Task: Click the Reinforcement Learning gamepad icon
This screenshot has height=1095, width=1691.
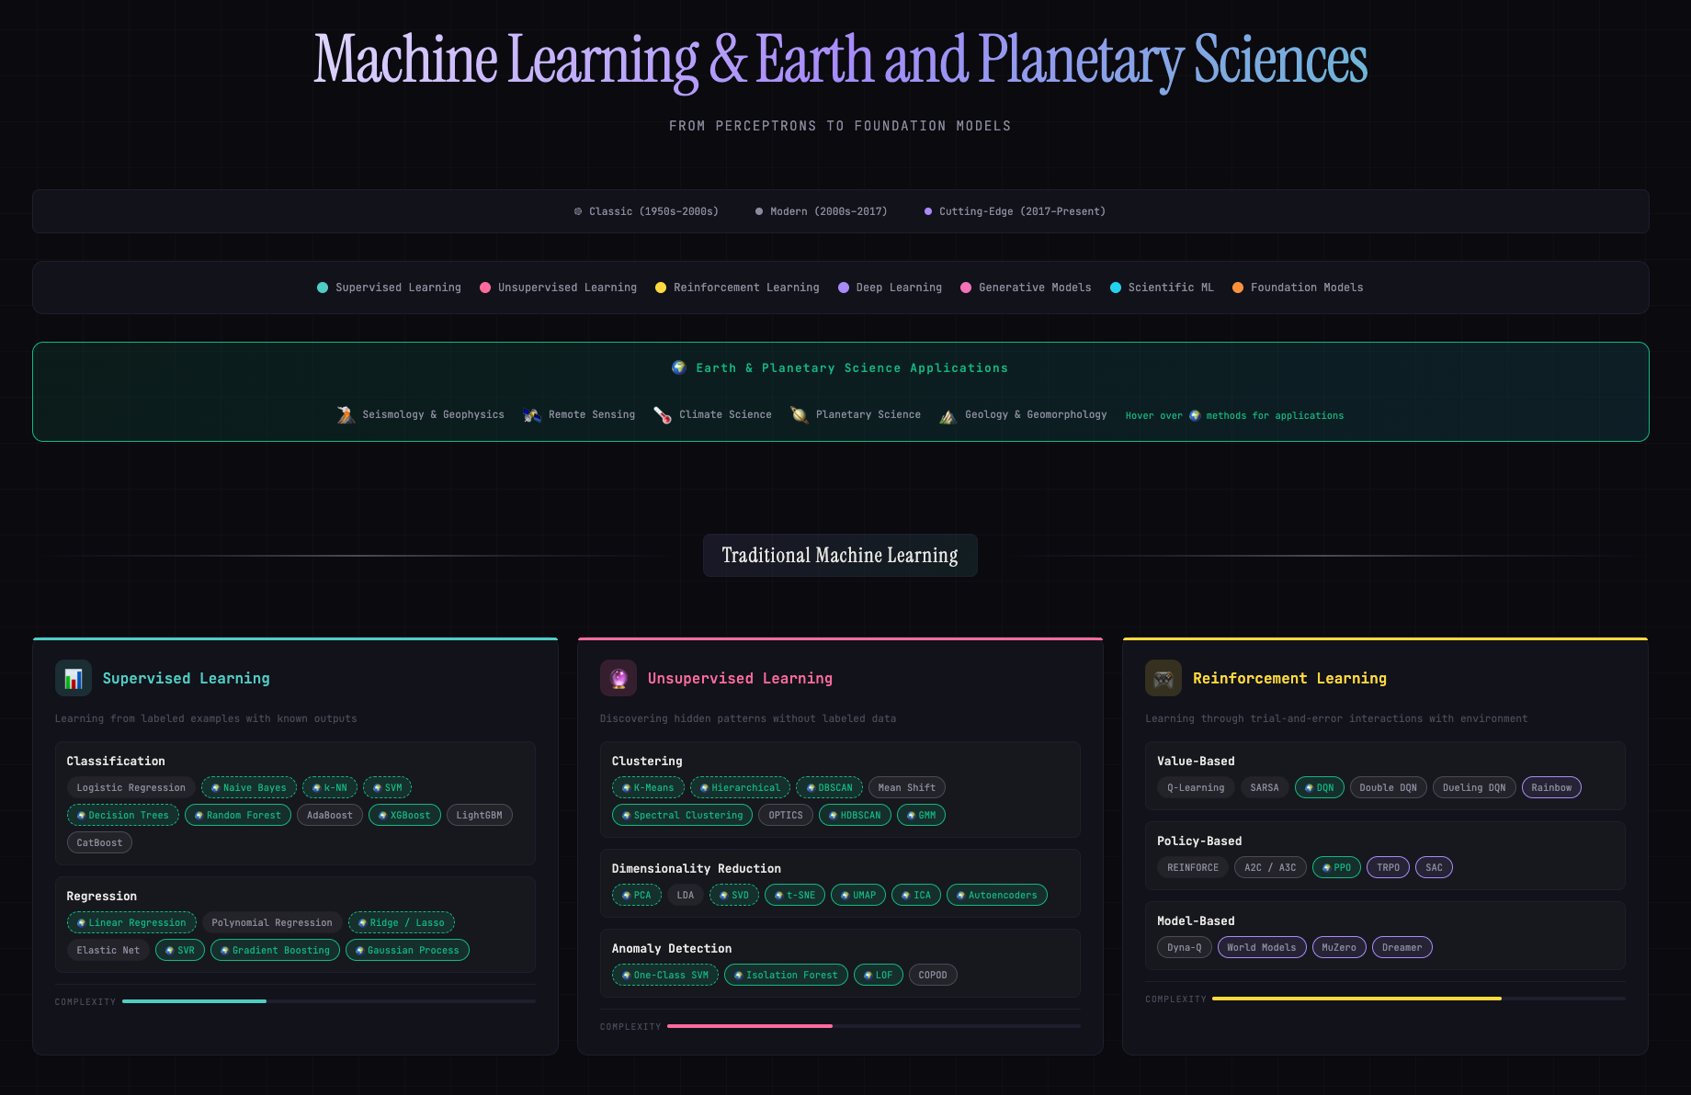Action: [1163, 678]
